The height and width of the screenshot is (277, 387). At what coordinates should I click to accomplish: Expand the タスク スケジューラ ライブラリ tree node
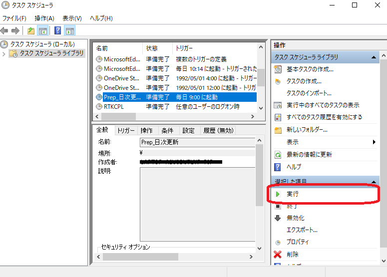4,54
